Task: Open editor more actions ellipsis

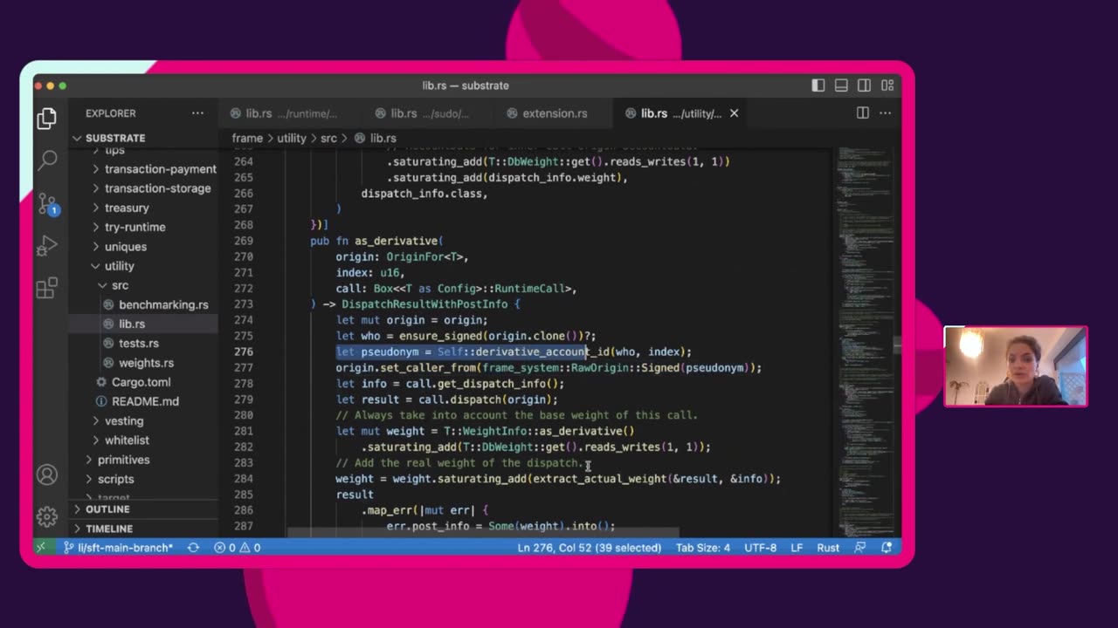Action: point(885,113)
